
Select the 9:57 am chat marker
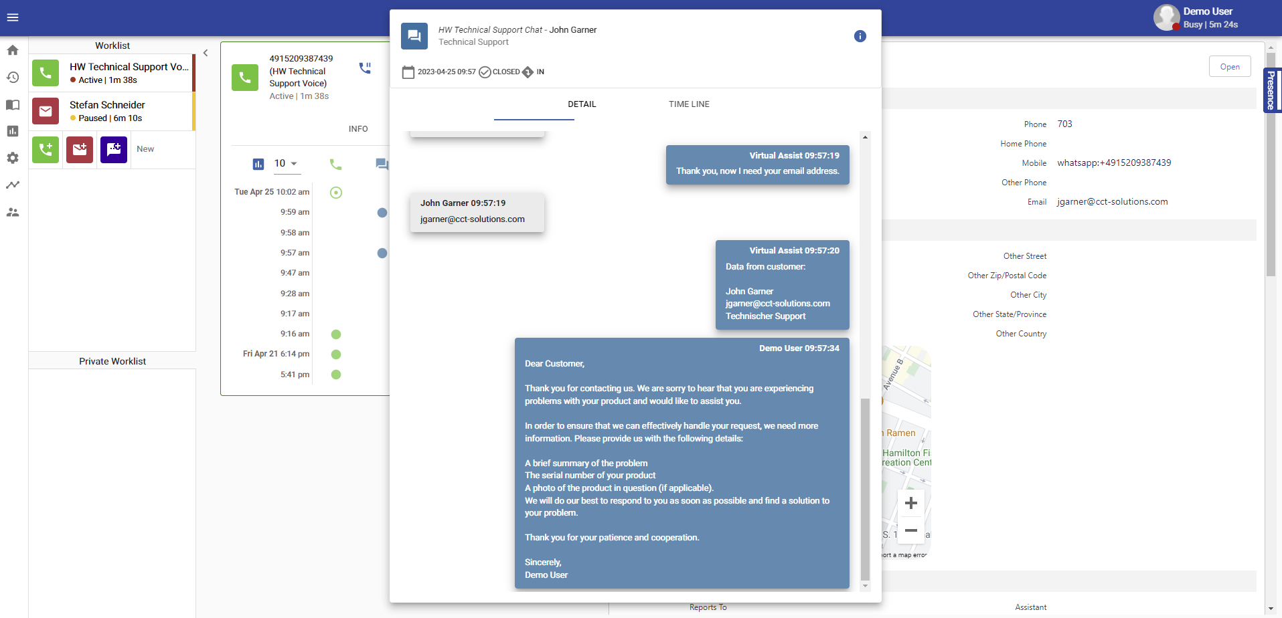tap(382, 253)
